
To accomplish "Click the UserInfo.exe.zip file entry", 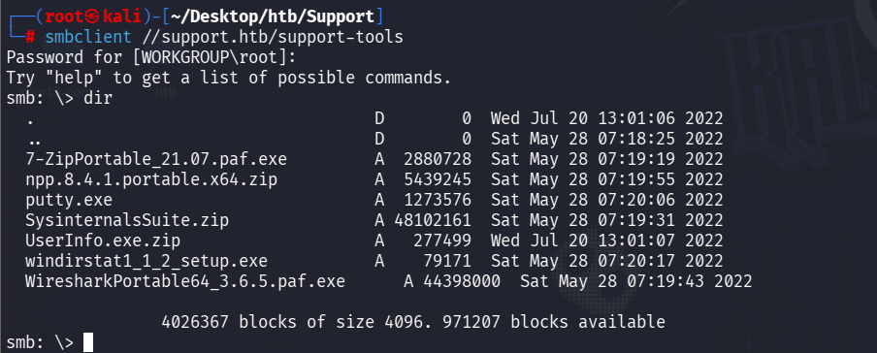I will point(103,240).
